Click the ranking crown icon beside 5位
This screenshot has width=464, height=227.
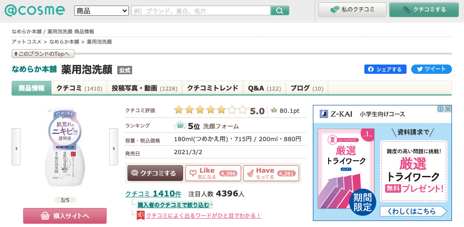coord(180,126)
